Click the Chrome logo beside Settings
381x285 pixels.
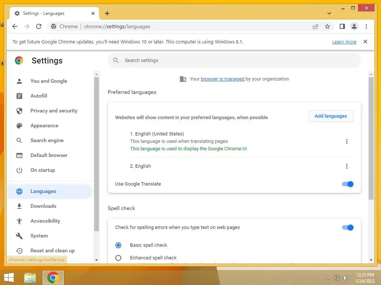coord(19,60)
